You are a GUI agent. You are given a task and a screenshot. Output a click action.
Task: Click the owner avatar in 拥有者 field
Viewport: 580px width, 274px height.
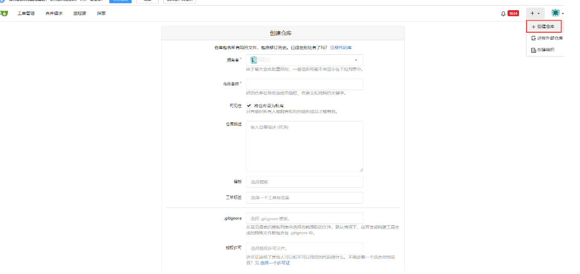pos(254,60)
